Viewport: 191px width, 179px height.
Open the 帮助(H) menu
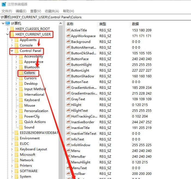pyautogui.click(x=68, y=11)
